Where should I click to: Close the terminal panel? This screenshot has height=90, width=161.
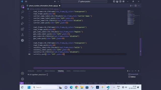click(139, 71)
